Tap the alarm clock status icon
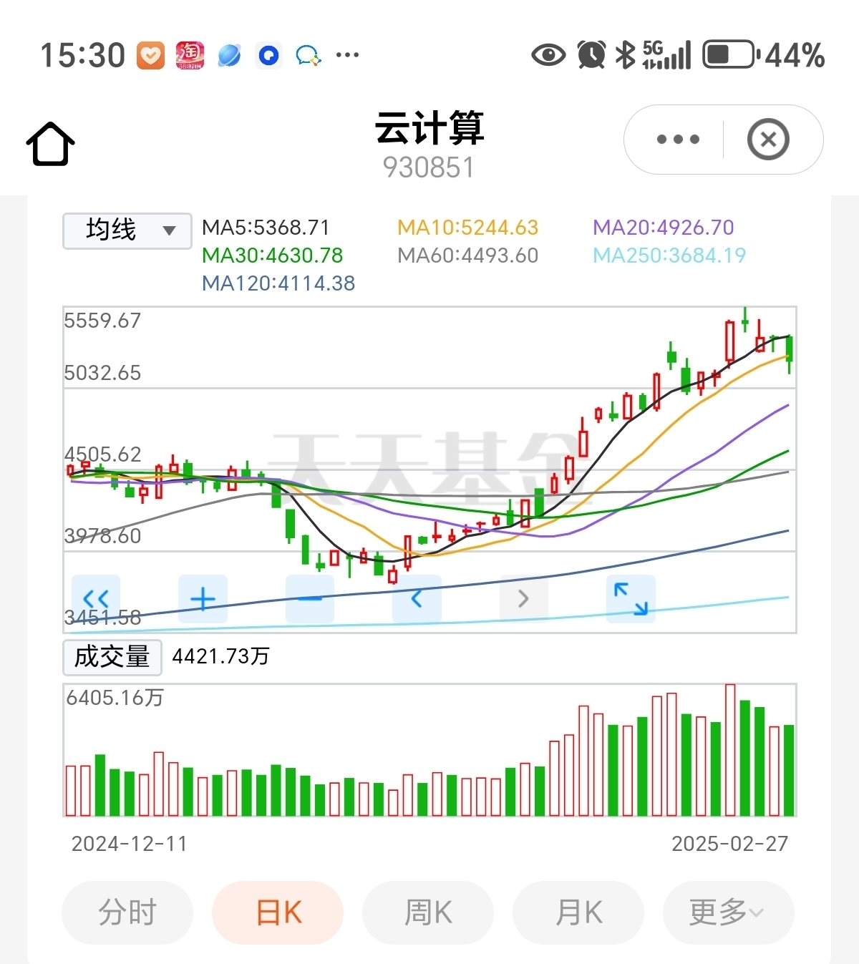Image resolution: width=859 pixels, height=964 pixels. [591, 54]
